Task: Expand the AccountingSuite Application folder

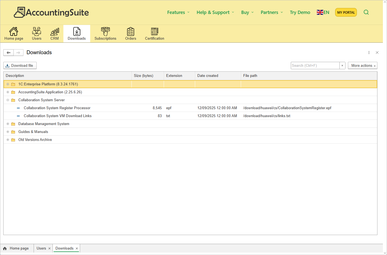Action: tap(8, 92)
